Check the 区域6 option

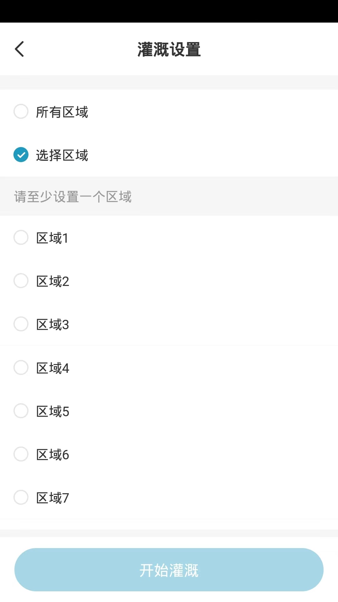click(x=21, y=454)
